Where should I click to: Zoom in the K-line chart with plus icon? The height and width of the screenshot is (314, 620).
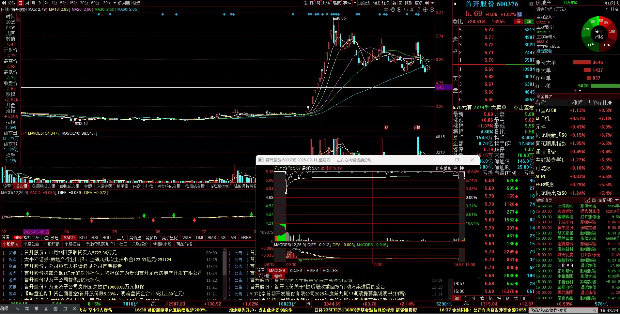(425, 10)
